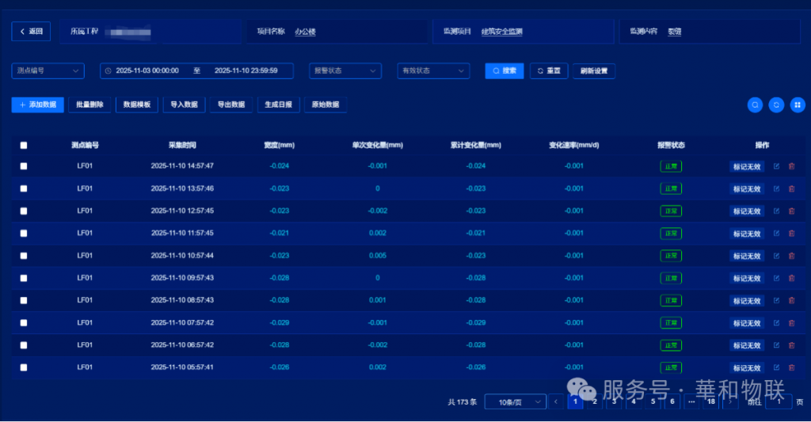811x422 pixels.
Task: Delete the 10:57:44 row record
Action: 791,256
